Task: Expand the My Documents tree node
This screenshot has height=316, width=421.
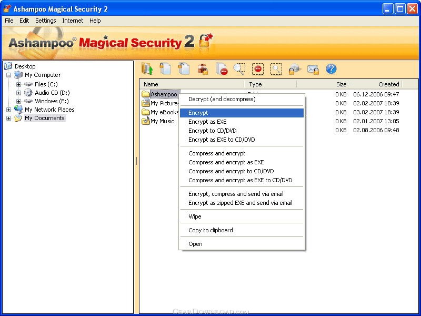Action: click(9, 118)
